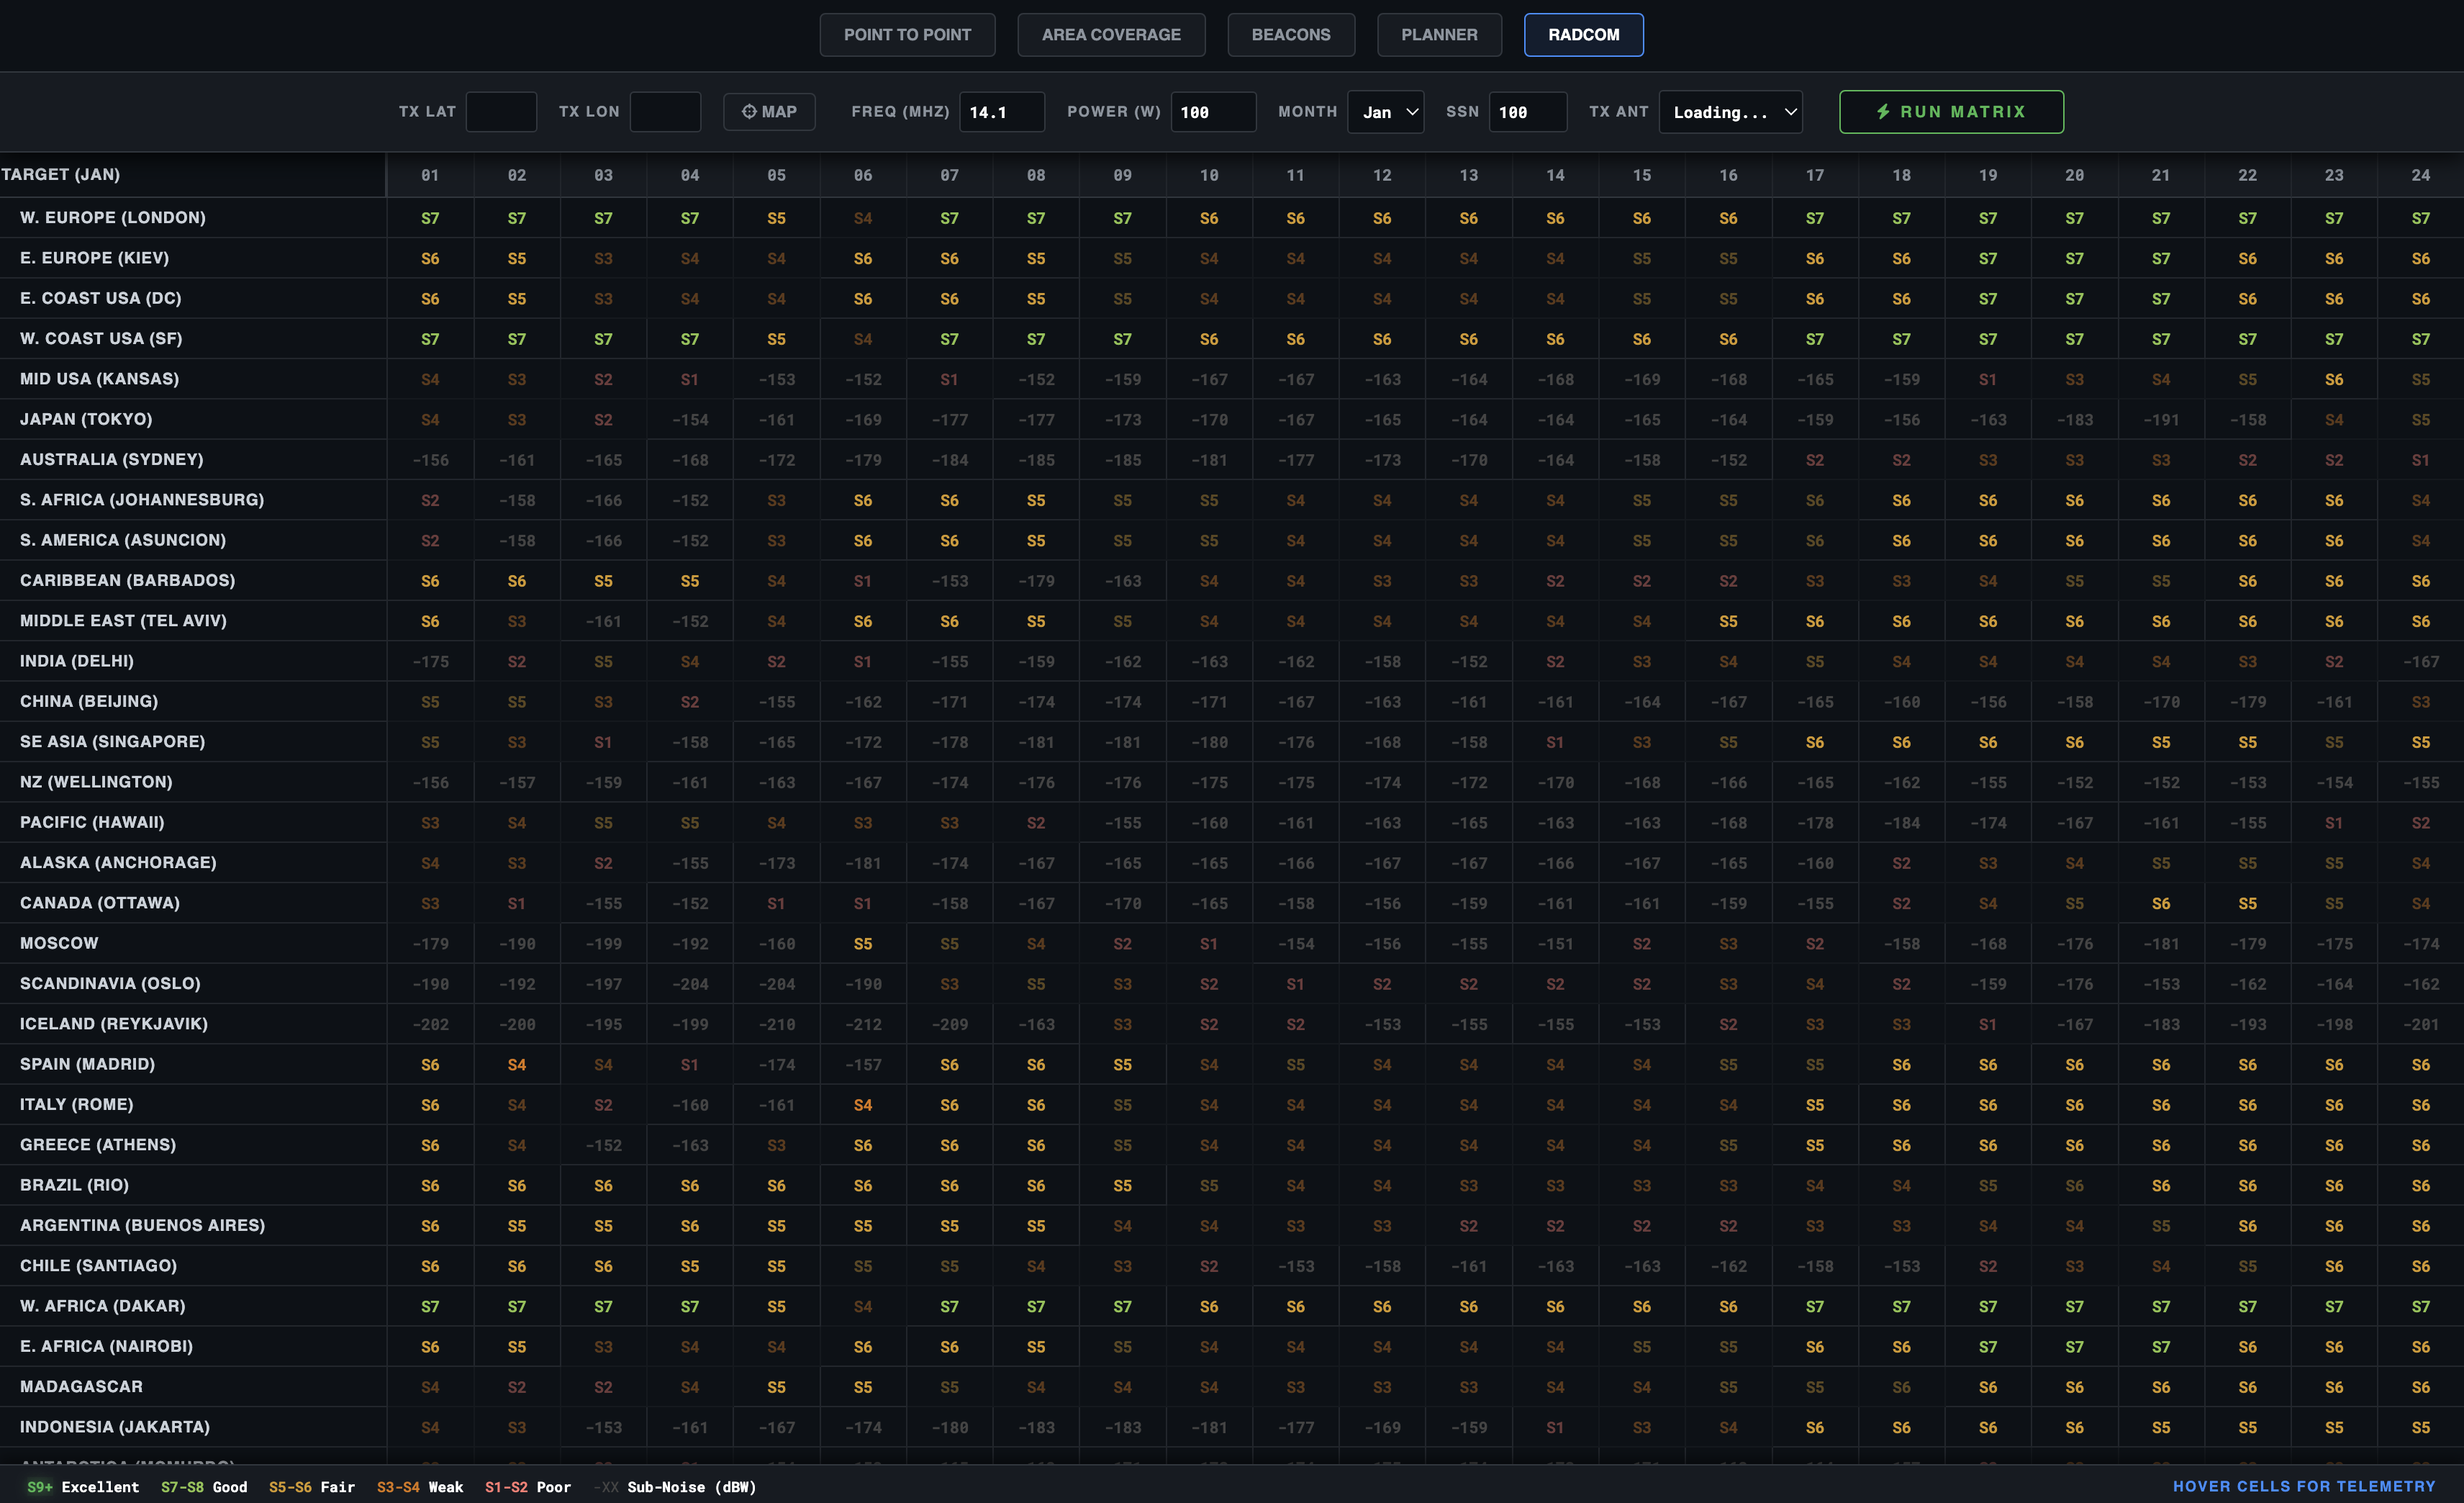The height and width of the screenshot is (1503, 2464).
Task: Click the S9+ Excellent legend entry
Action: click(x=83, y=1487)
